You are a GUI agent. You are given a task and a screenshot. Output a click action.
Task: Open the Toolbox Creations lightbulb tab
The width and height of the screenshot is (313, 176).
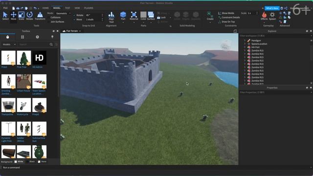pyautogui.click(x=52, y=37)
